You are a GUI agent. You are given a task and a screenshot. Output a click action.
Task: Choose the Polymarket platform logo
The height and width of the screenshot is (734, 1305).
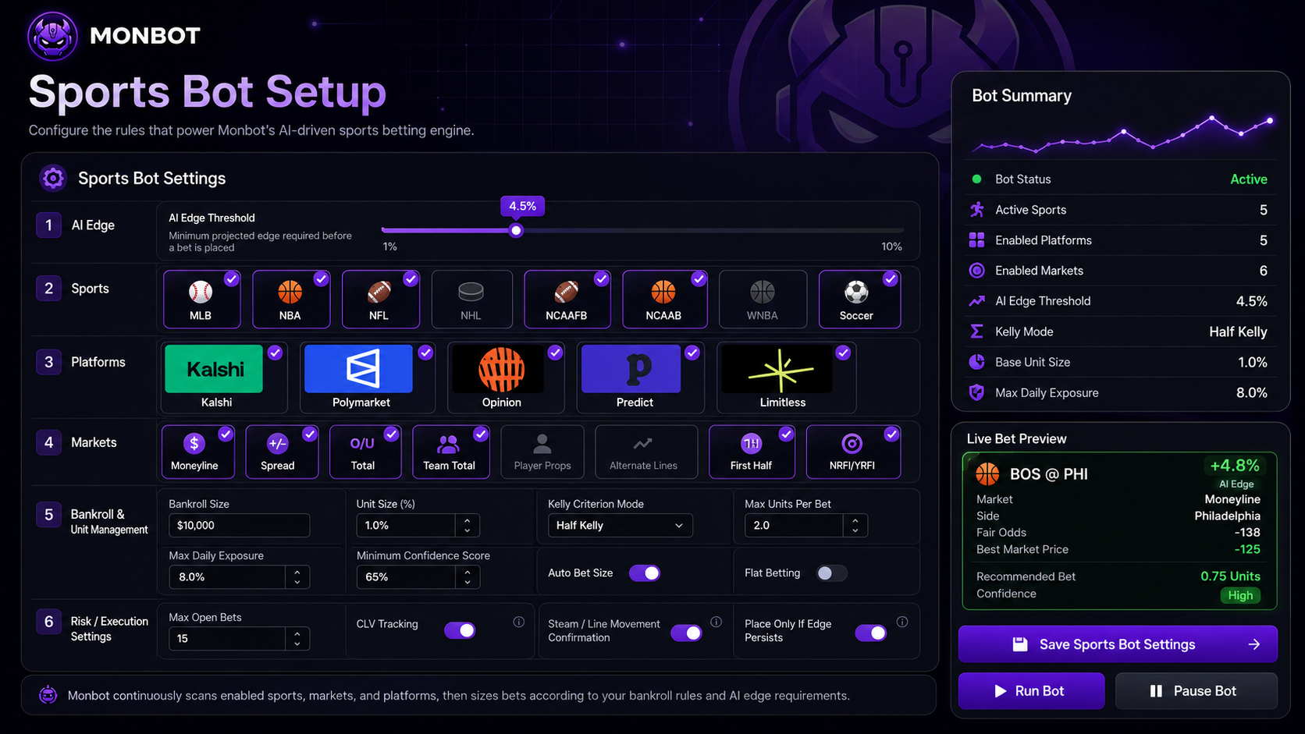click(358, 369)
